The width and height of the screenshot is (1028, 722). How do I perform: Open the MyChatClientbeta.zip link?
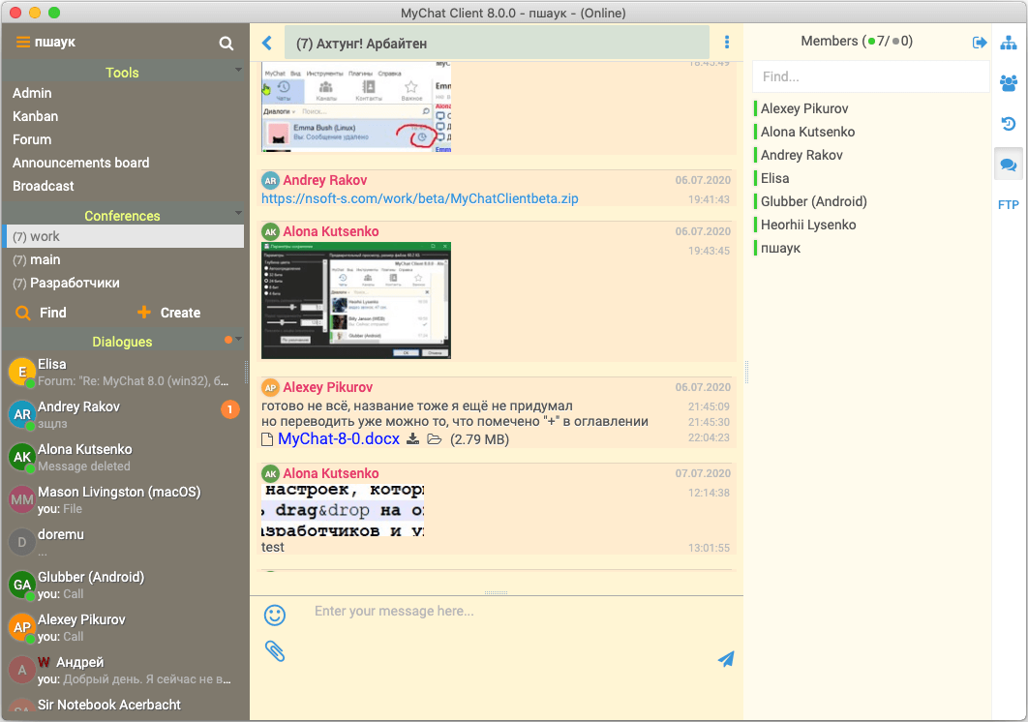coord(419,198)
